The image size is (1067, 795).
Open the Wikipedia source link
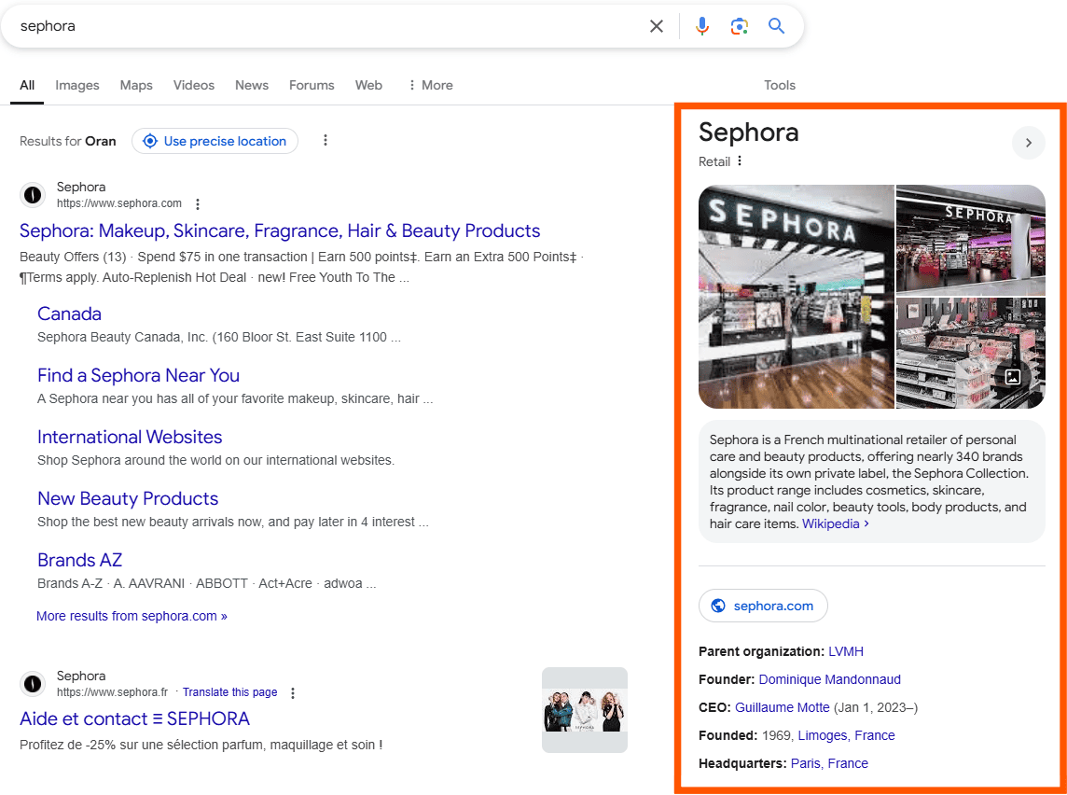pos(835,523)
